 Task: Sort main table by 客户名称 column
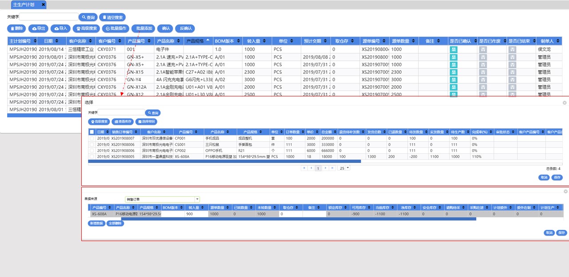point(91,41)
